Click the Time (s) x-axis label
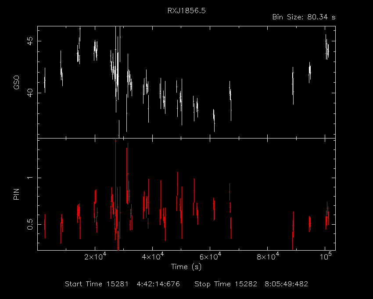373x299 pixels. coord(186,266)
